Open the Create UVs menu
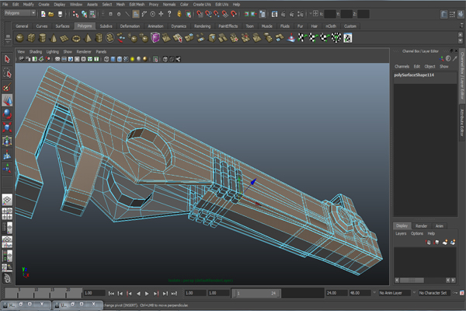 (x=202, y=5)
